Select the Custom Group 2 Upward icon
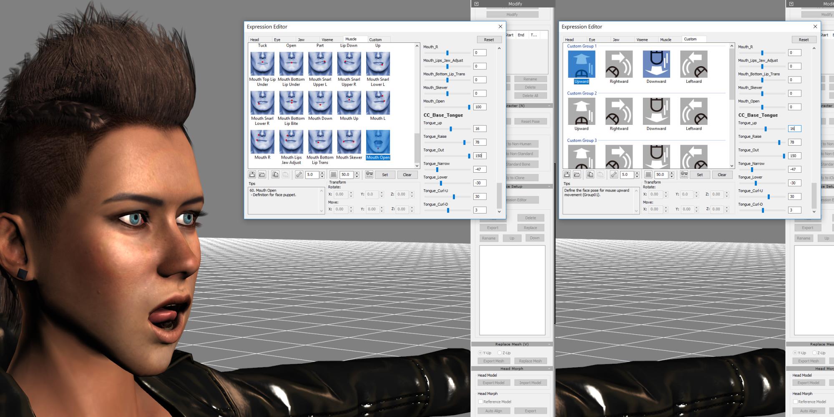Screen dimensions: 834x417 pyautogui.click(x=581, y=111)
